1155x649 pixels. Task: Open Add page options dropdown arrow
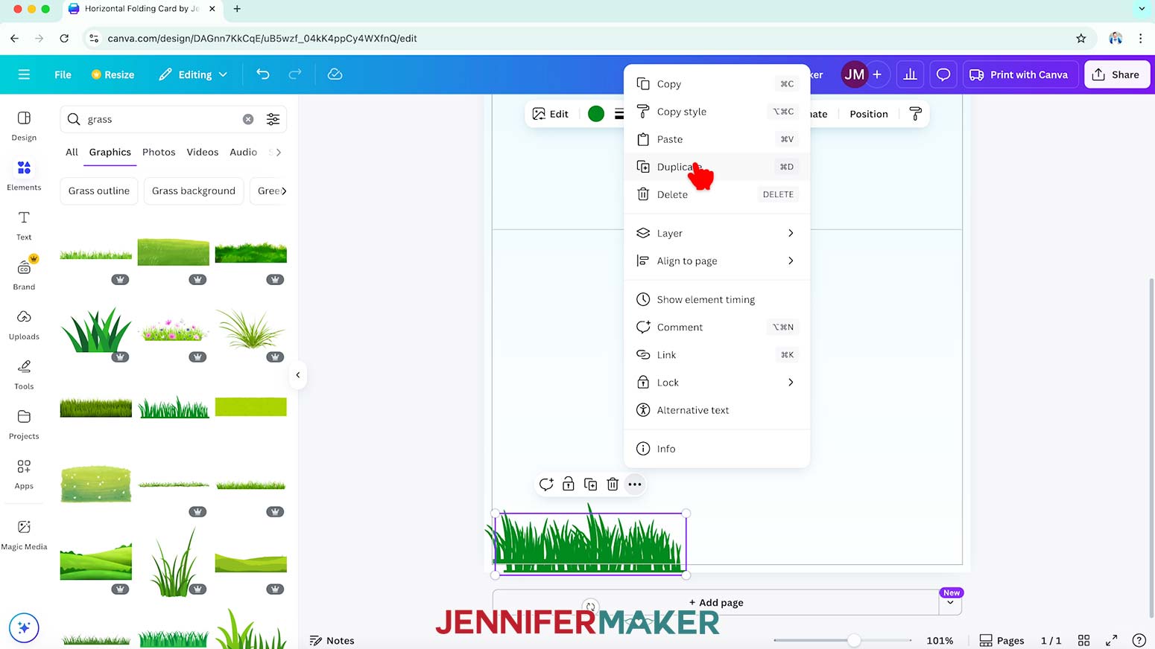pos(950,603)
